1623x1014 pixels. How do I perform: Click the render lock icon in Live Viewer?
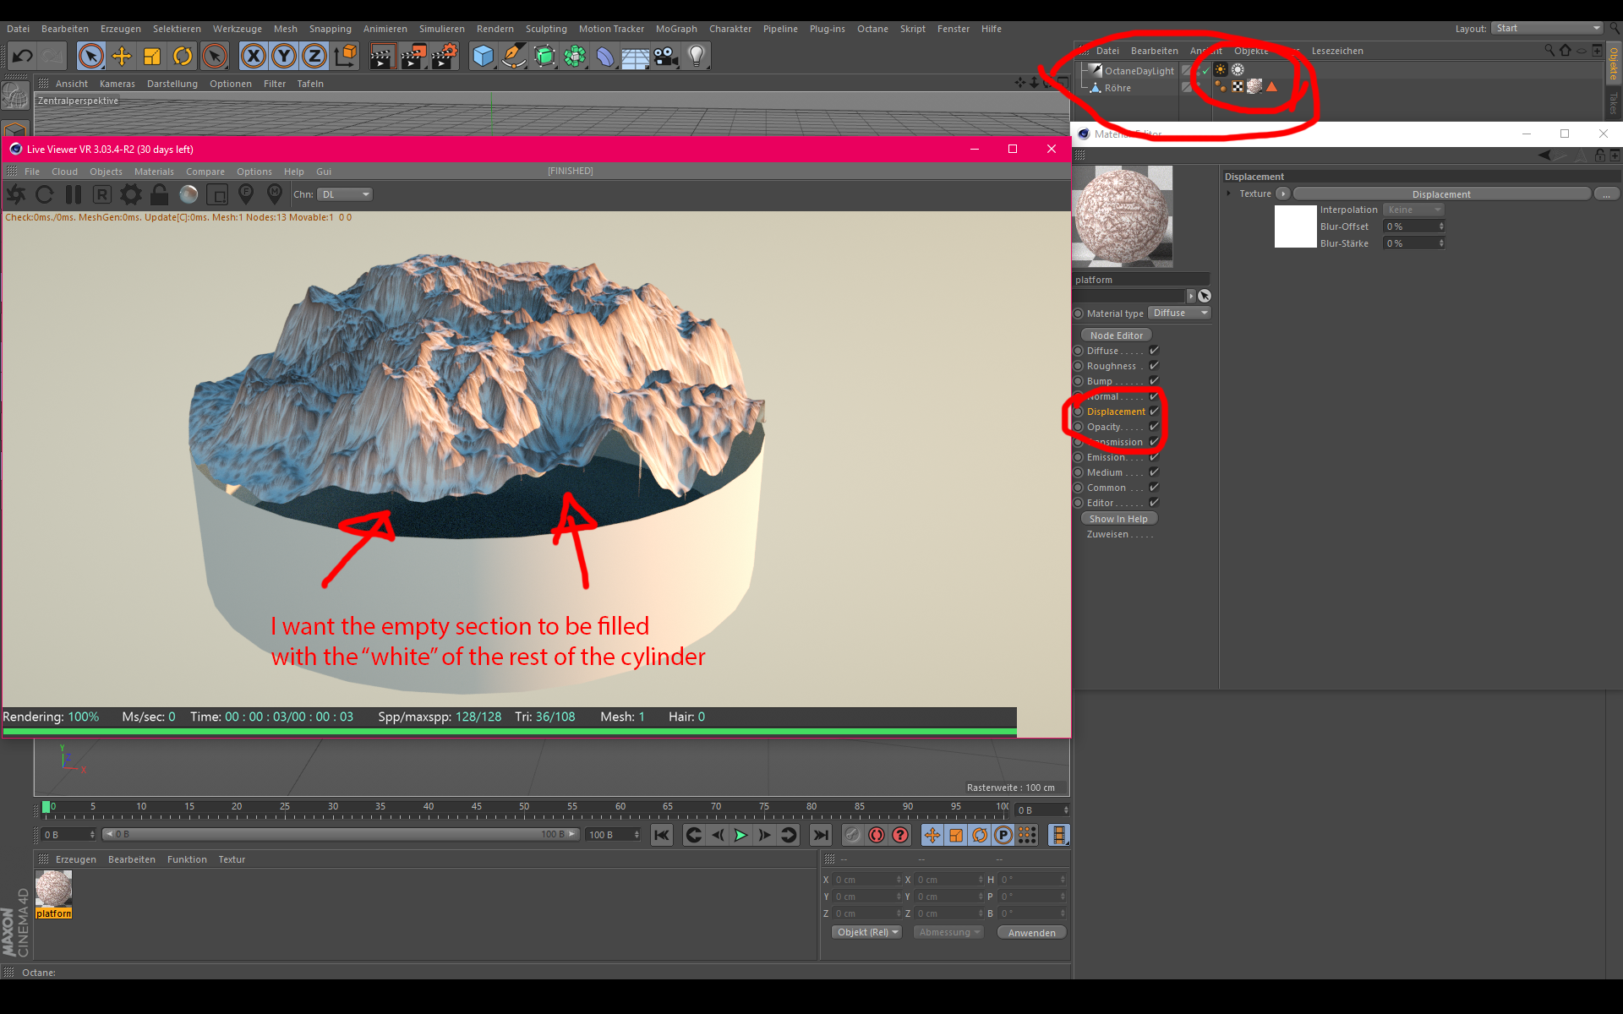159,195
